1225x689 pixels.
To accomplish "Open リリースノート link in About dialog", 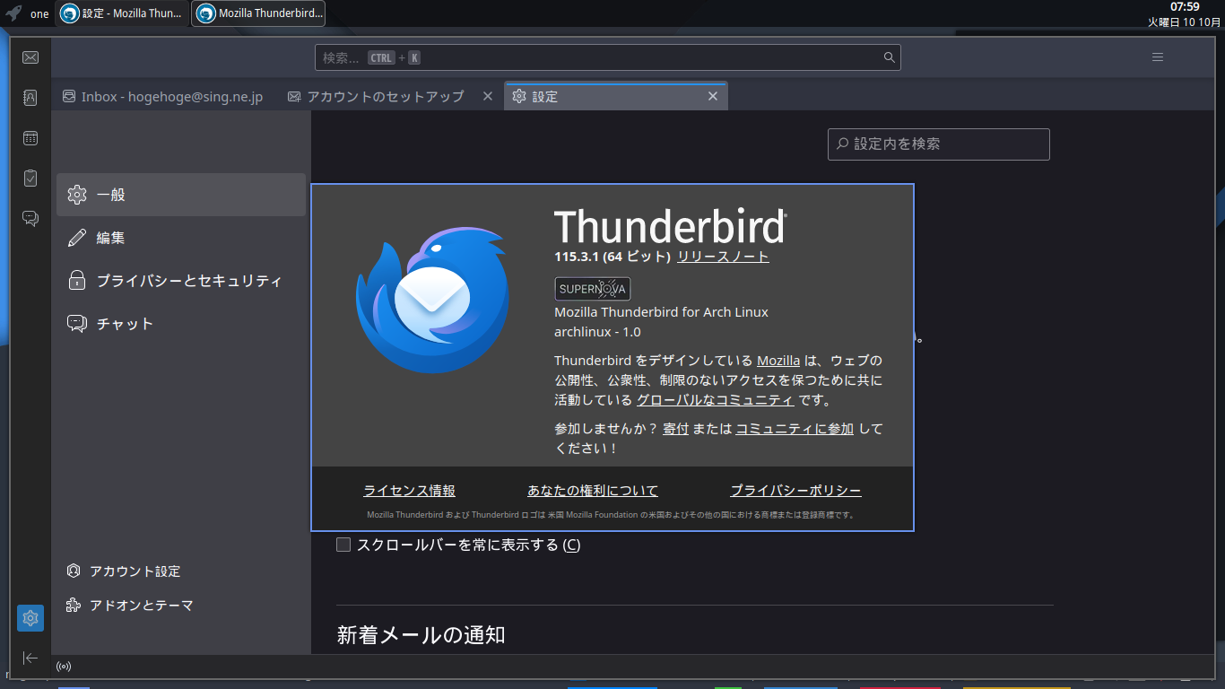I will click(723, 257).
